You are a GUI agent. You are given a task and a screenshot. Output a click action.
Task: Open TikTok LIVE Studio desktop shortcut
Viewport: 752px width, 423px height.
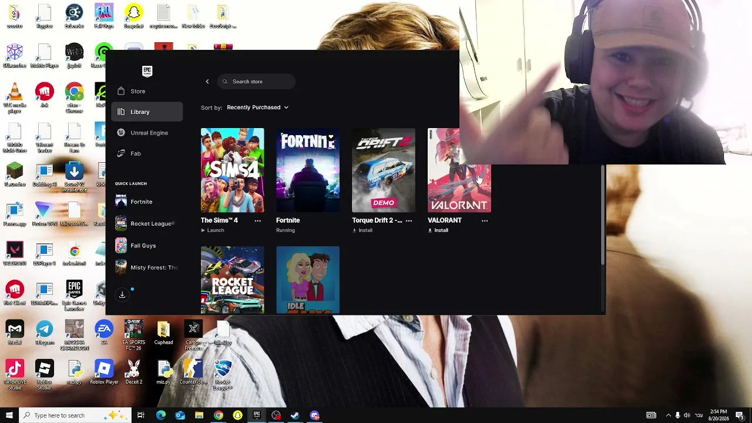pos(15,374)
